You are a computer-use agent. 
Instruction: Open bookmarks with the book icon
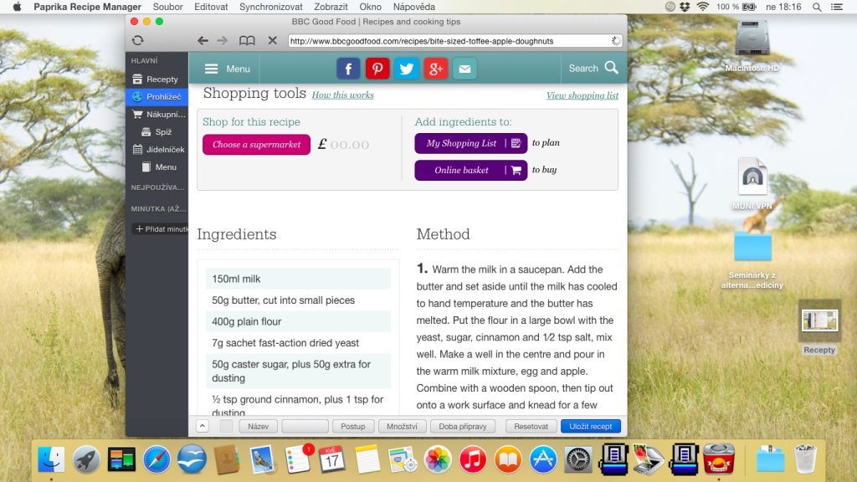[247, 40]
